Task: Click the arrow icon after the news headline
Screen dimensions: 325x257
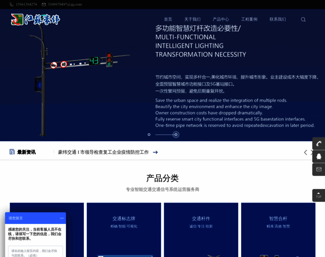Action: pos(155,152)
